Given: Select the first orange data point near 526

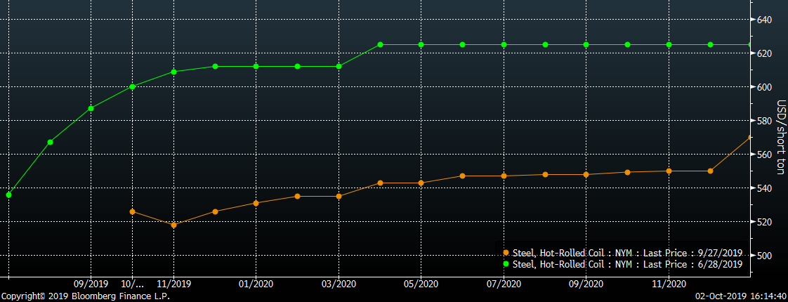Looking at the screenshot, I should pos(133,211).
